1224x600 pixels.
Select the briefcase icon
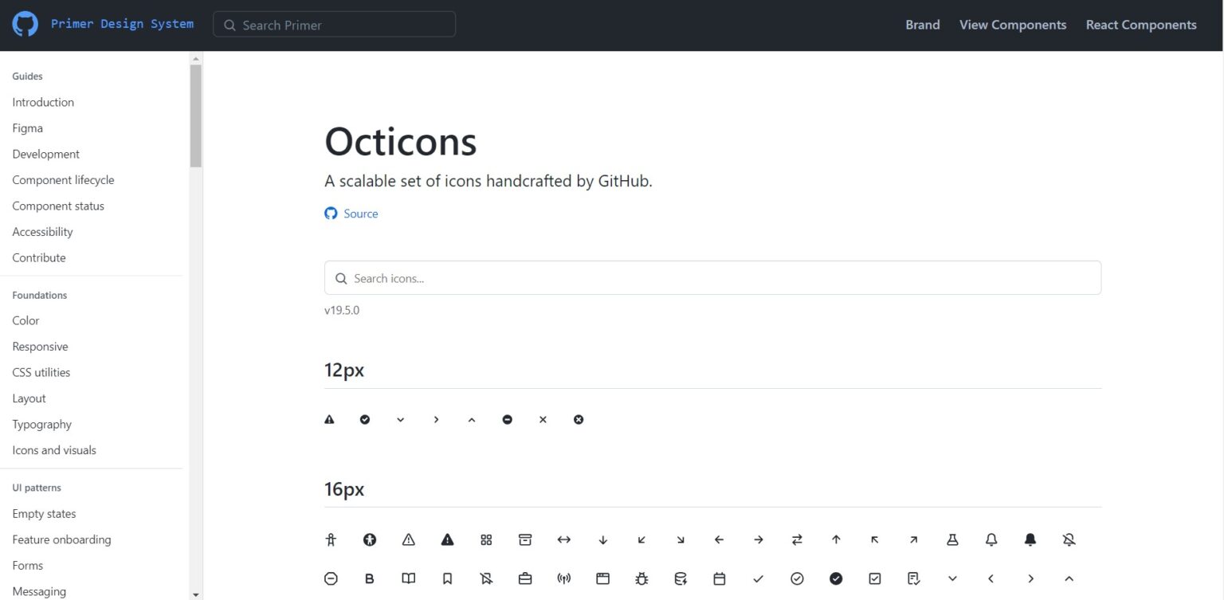click(x=525, y=578)
